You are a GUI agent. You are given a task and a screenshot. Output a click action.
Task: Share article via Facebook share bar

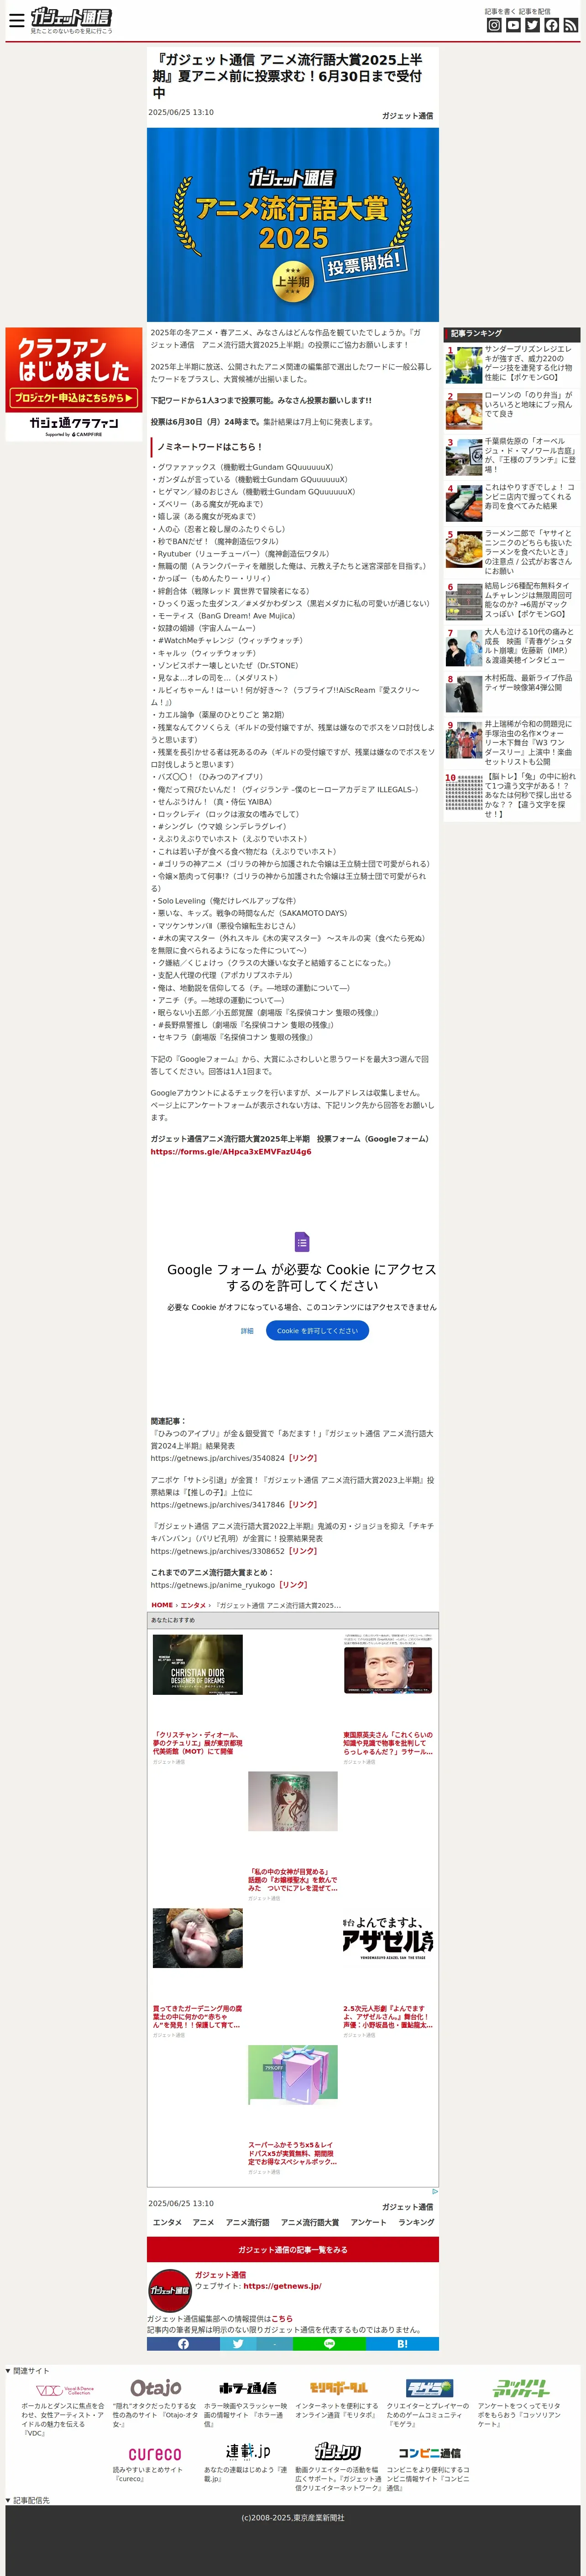[x=183, y=2344]
